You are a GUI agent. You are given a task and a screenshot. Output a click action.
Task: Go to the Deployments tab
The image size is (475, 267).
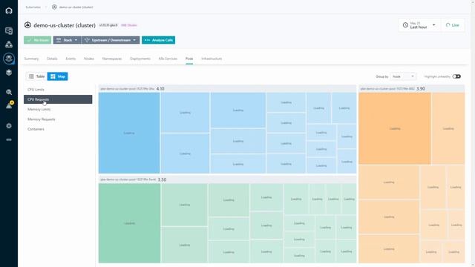[140, 59]
